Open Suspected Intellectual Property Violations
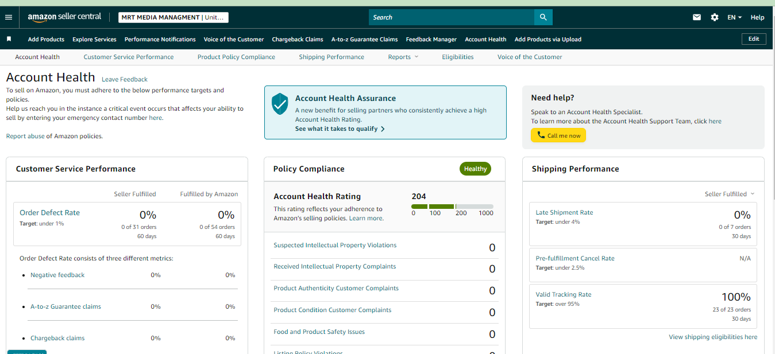Image resolution: width=775 pixels, height=354 pixels. pyautogui.click(x=335, y=245)
